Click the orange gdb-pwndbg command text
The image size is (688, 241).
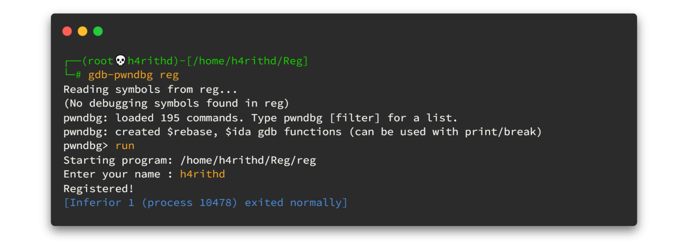click(120, 75)
